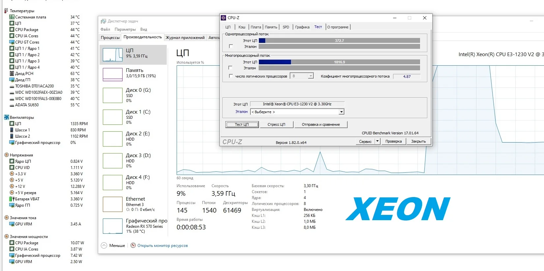Click the multi-thread score bar showing 1816.9
The height and width of the screenshot is (271, 544).
point(339,62)
